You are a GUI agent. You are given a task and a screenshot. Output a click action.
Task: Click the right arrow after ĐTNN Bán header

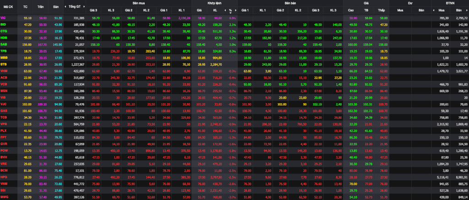point(468,10)
